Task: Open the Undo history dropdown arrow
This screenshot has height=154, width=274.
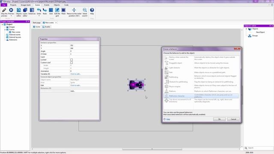Action: (39, 16)
